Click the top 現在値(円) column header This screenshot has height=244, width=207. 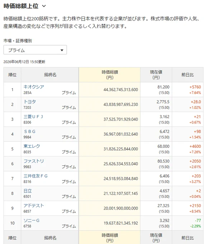coord(156,75)
